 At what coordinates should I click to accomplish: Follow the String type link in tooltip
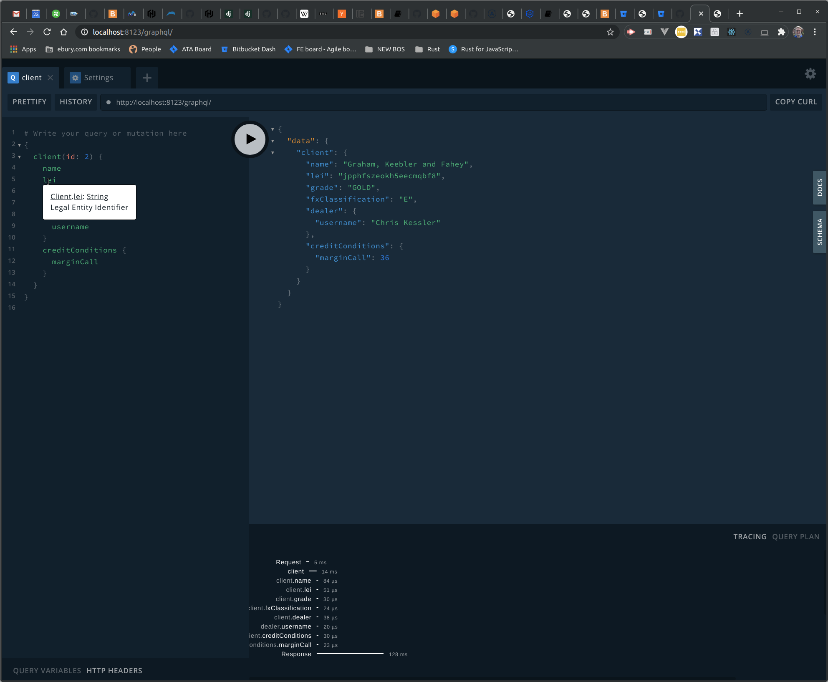(x=97, y=197)
